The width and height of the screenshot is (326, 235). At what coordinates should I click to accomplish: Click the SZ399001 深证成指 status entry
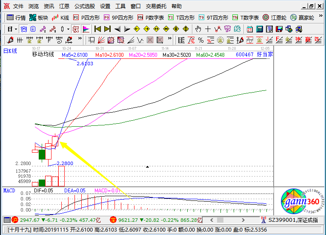coord(289,220)
